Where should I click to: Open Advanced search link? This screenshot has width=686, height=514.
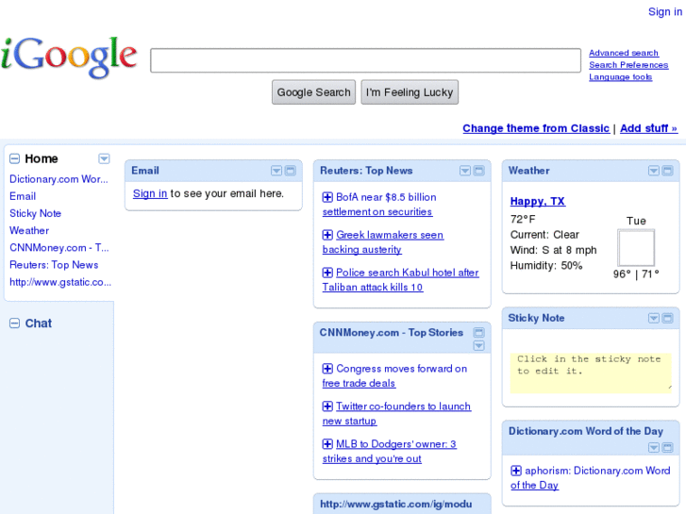[x=624, y=53]
